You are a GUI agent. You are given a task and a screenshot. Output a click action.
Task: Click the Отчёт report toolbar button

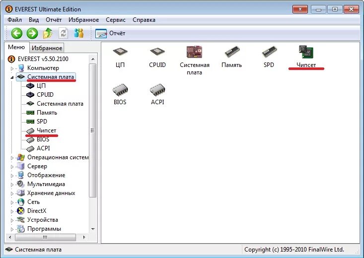coord(110,33)
